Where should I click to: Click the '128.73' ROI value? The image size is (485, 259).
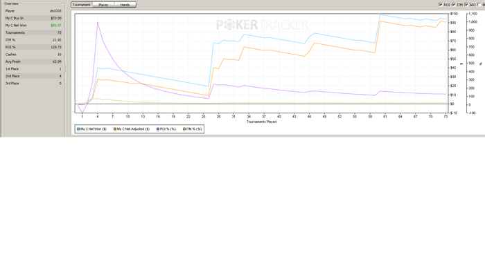pos(56,47)
